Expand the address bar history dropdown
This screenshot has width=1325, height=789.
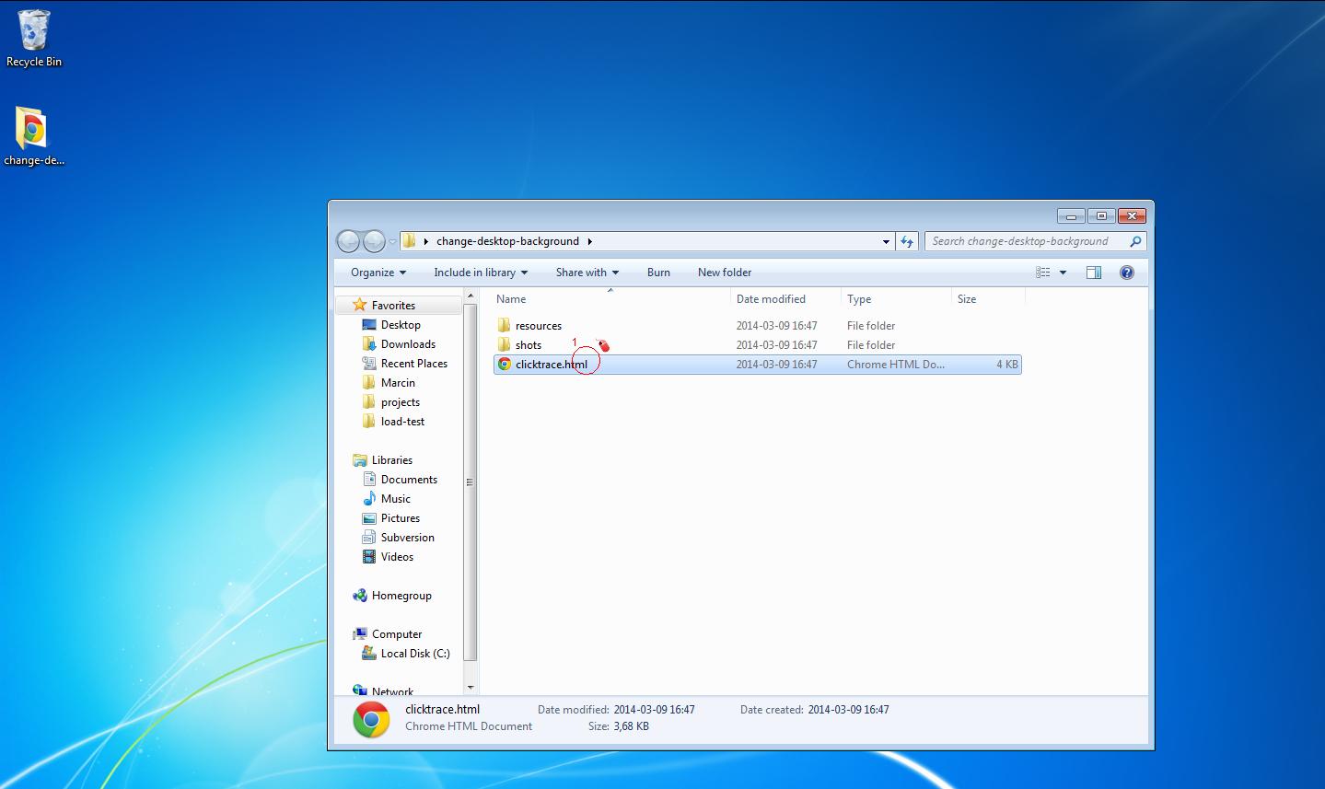[x=886, y=241]
